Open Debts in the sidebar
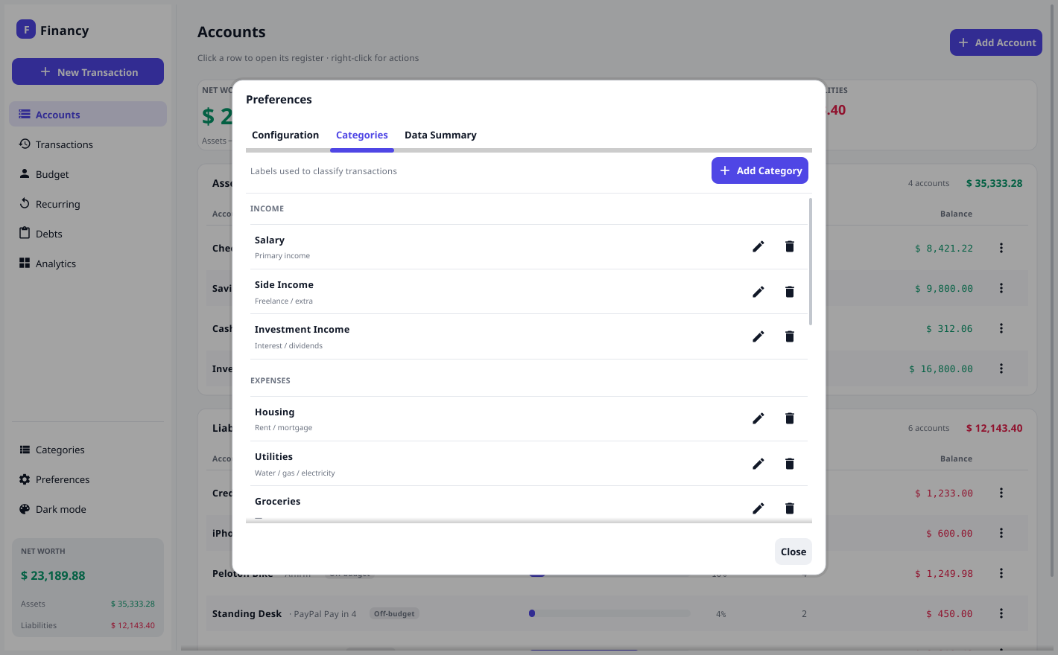Image resolution: width=1058 pixels, height=655 pixels. [88, 234]
